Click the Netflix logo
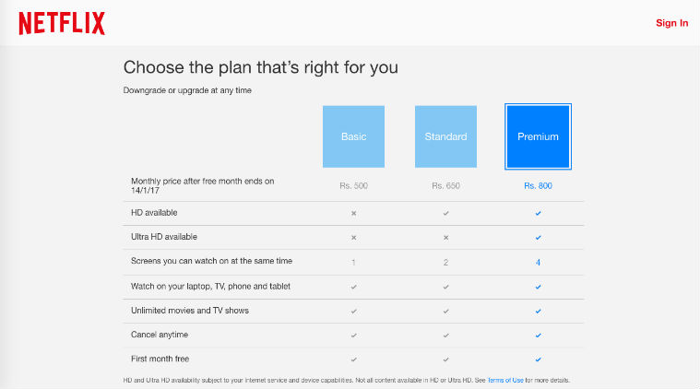Image resolution: width=700 pixels, height=389 pixels. point(62,24)
